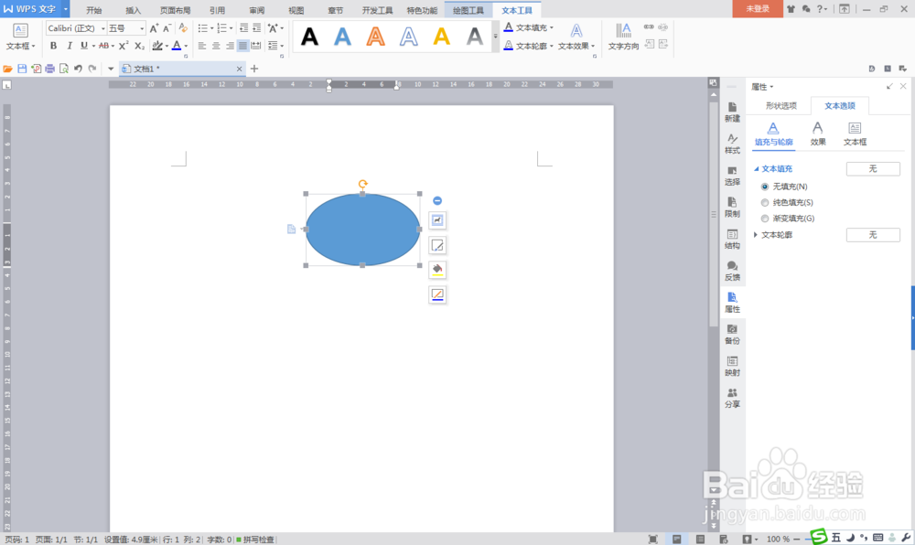Clear formatting with eraser icon
This screenshot has width=915, height=545.
click(x=183, y=28)
